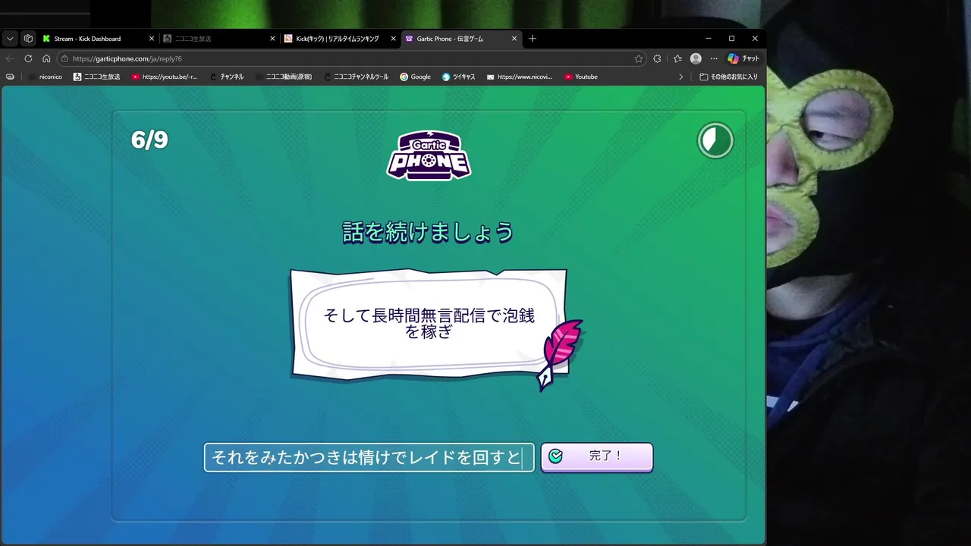Click the 完了！ done button

click(x=596, y=457)
